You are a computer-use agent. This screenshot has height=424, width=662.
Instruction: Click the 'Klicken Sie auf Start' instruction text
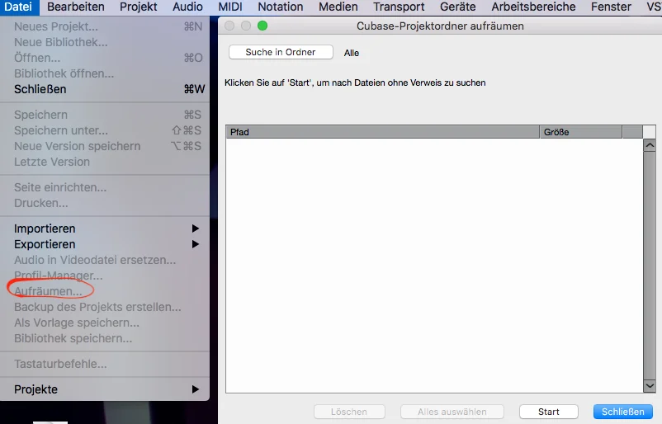click(x=355, y=82)
